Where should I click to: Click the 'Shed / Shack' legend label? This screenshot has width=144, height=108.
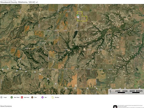(16, 97)
